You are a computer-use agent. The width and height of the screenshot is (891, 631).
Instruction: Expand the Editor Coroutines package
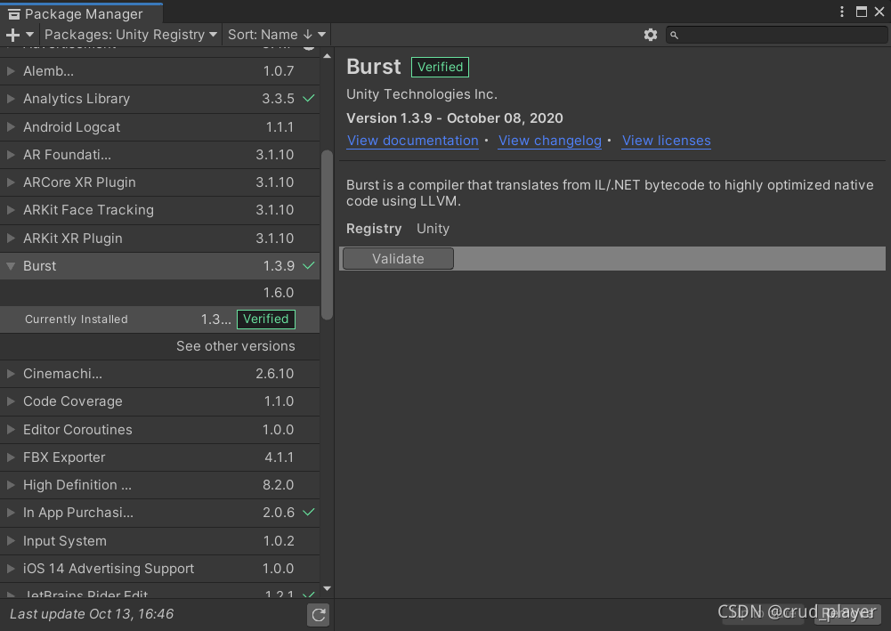point(10,429)
